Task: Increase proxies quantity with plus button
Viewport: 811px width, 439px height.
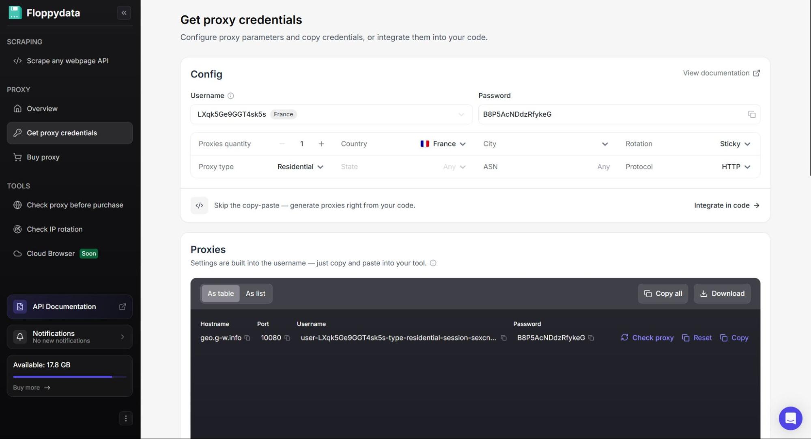Action: [x=321, y=144]
